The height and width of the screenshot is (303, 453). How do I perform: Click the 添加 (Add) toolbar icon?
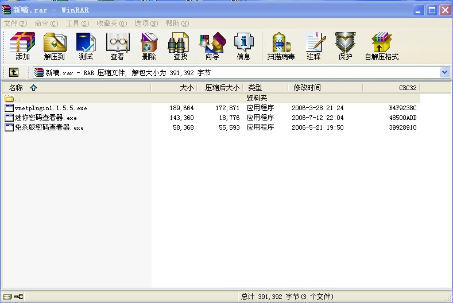pos(22,46)
